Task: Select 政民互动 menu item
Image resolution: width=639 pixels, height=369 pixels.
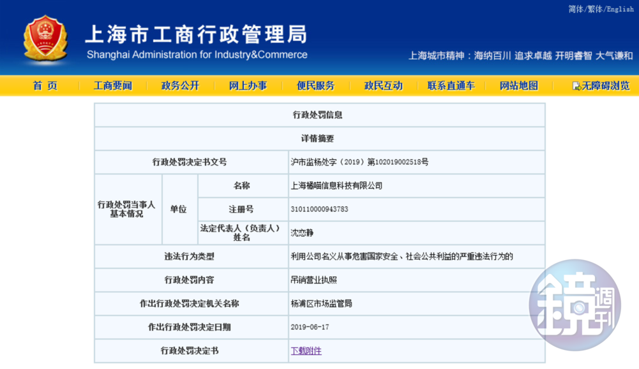Action: (x=383, y=86)
